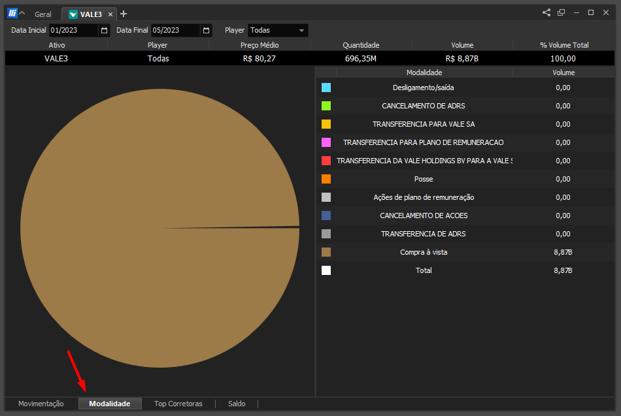The width and height of the screenshot is (621, 416).
Task: Click the detach window icon
Action: pos(562,12)
